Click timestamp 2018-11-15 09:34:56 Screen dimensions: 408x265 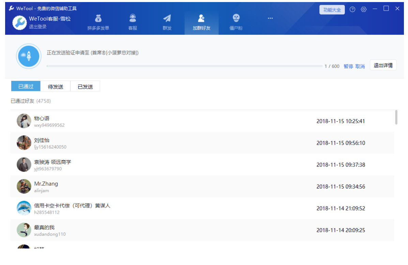pyautogui.click(x=341, y=186)
